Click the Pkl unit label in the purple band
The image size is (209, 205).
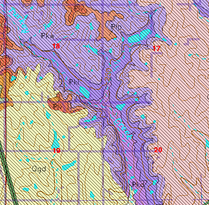(x=74, y=82)
